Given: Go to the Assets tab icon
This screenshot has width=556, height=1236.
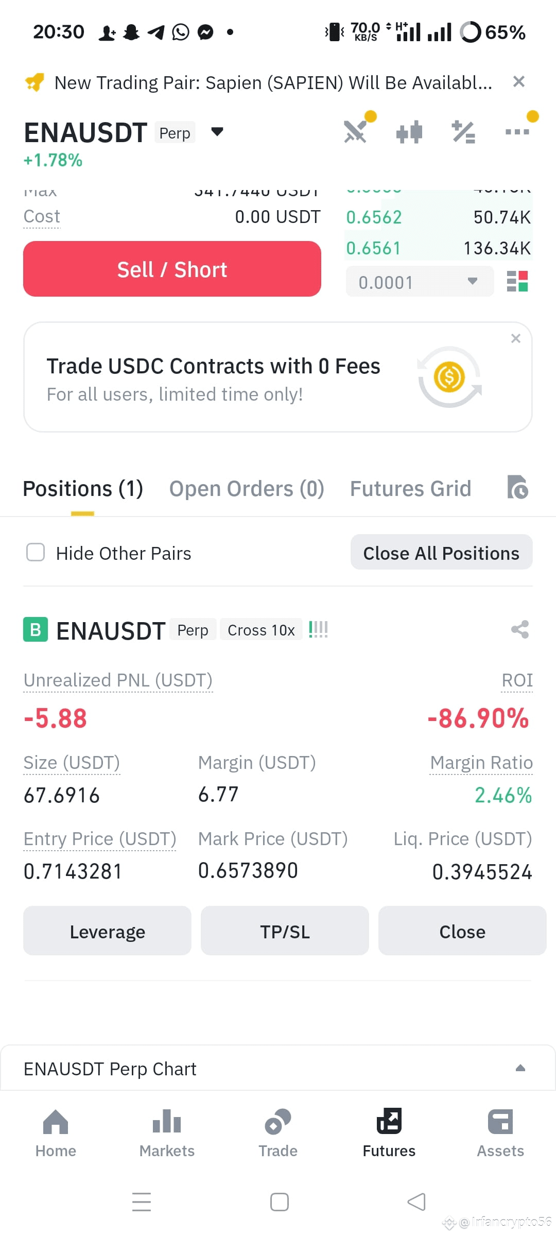Looking at the screenshot, I should pyautogui.click(x=500, y=1122).
